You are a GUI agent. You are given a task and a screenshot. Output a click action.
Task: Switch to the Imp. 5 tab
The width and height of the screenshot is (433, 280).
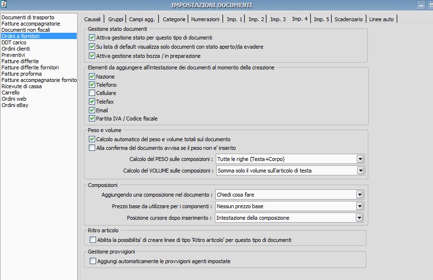coord(321,19)
